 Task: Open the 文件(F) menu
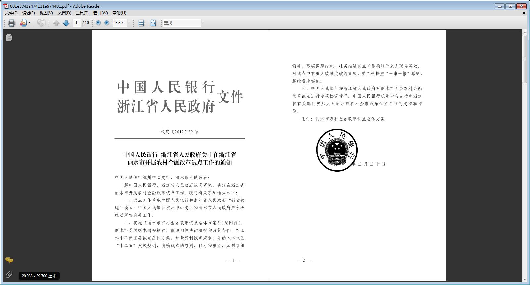(x=11, y=13)
